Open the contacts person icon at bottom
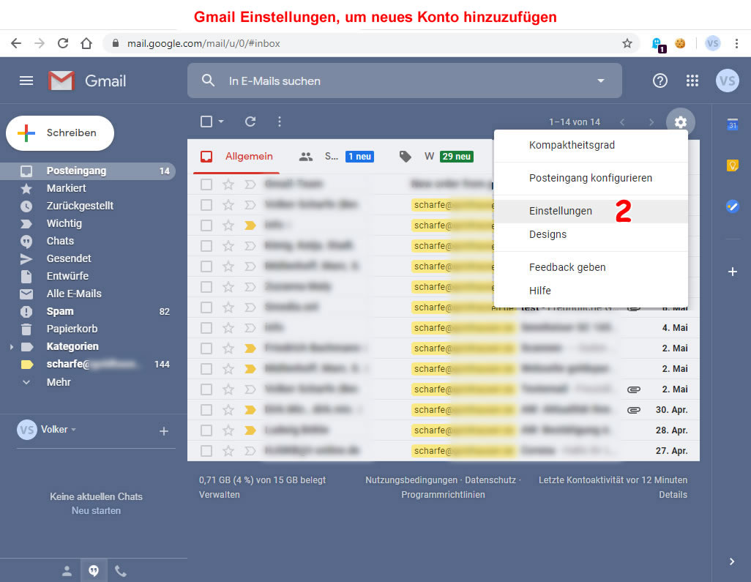This screenshot has width=751, height=582. click(x=67, y=571)
